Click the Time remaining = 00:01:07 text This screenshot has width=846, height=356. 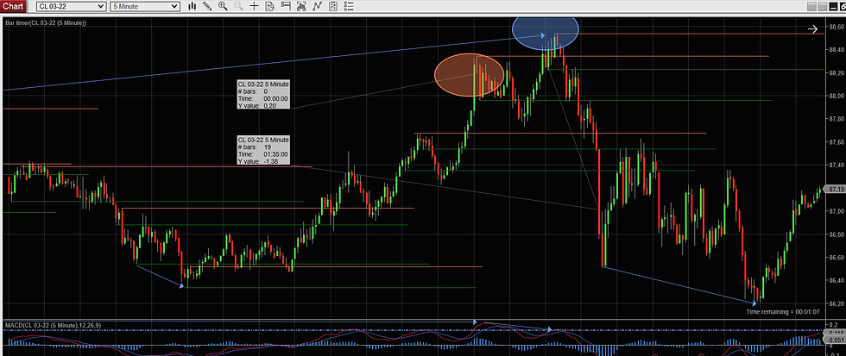click(783, 312)
